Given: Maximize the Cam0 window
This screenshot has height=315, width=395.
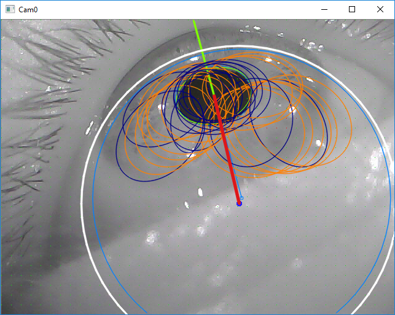Looking at the screenshot, I should click(x=352, y=10).
